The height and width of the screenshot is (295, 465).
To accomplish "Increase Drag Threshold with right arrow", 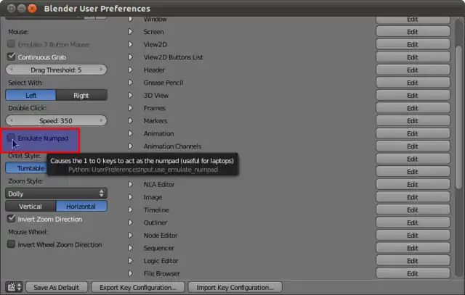I will [x=101, y=70].
